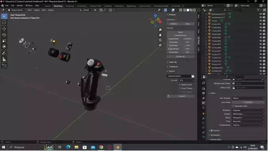
Task: Select solid viewport shading sphere
Action: tap(188, 10)
